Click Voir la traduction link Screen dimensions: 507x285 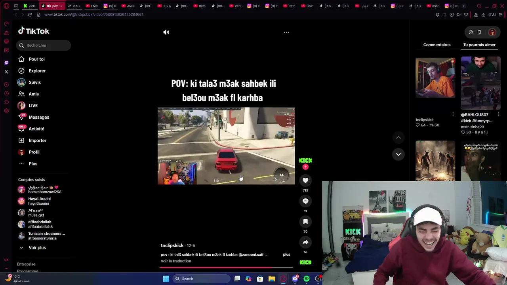coord(176,261)
